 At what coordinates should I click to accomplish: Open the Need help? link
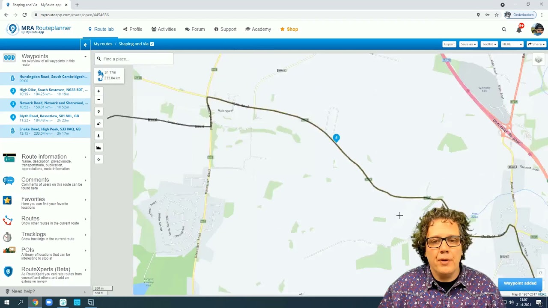(x=23, y=291)
